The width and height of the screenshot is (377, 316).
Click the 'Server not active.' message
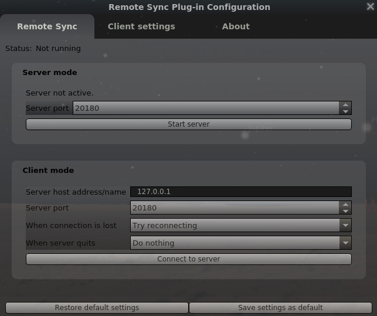pos(59,93)
